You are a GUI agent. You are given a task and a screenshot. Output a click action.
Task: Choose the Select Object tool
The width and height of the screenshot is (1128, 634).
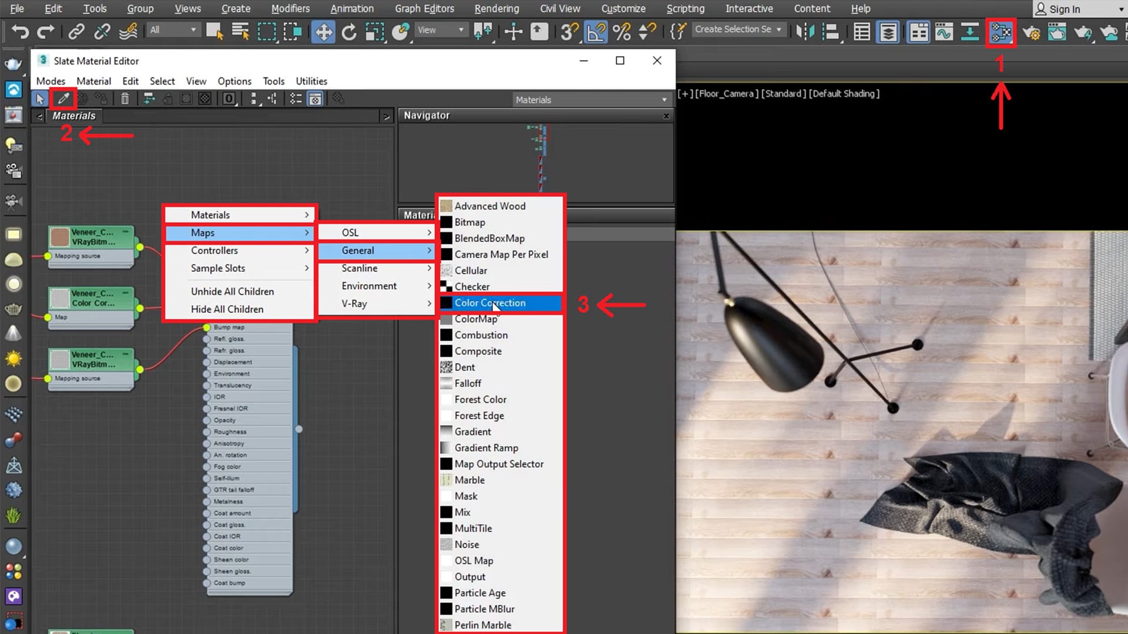click(214, 31)
